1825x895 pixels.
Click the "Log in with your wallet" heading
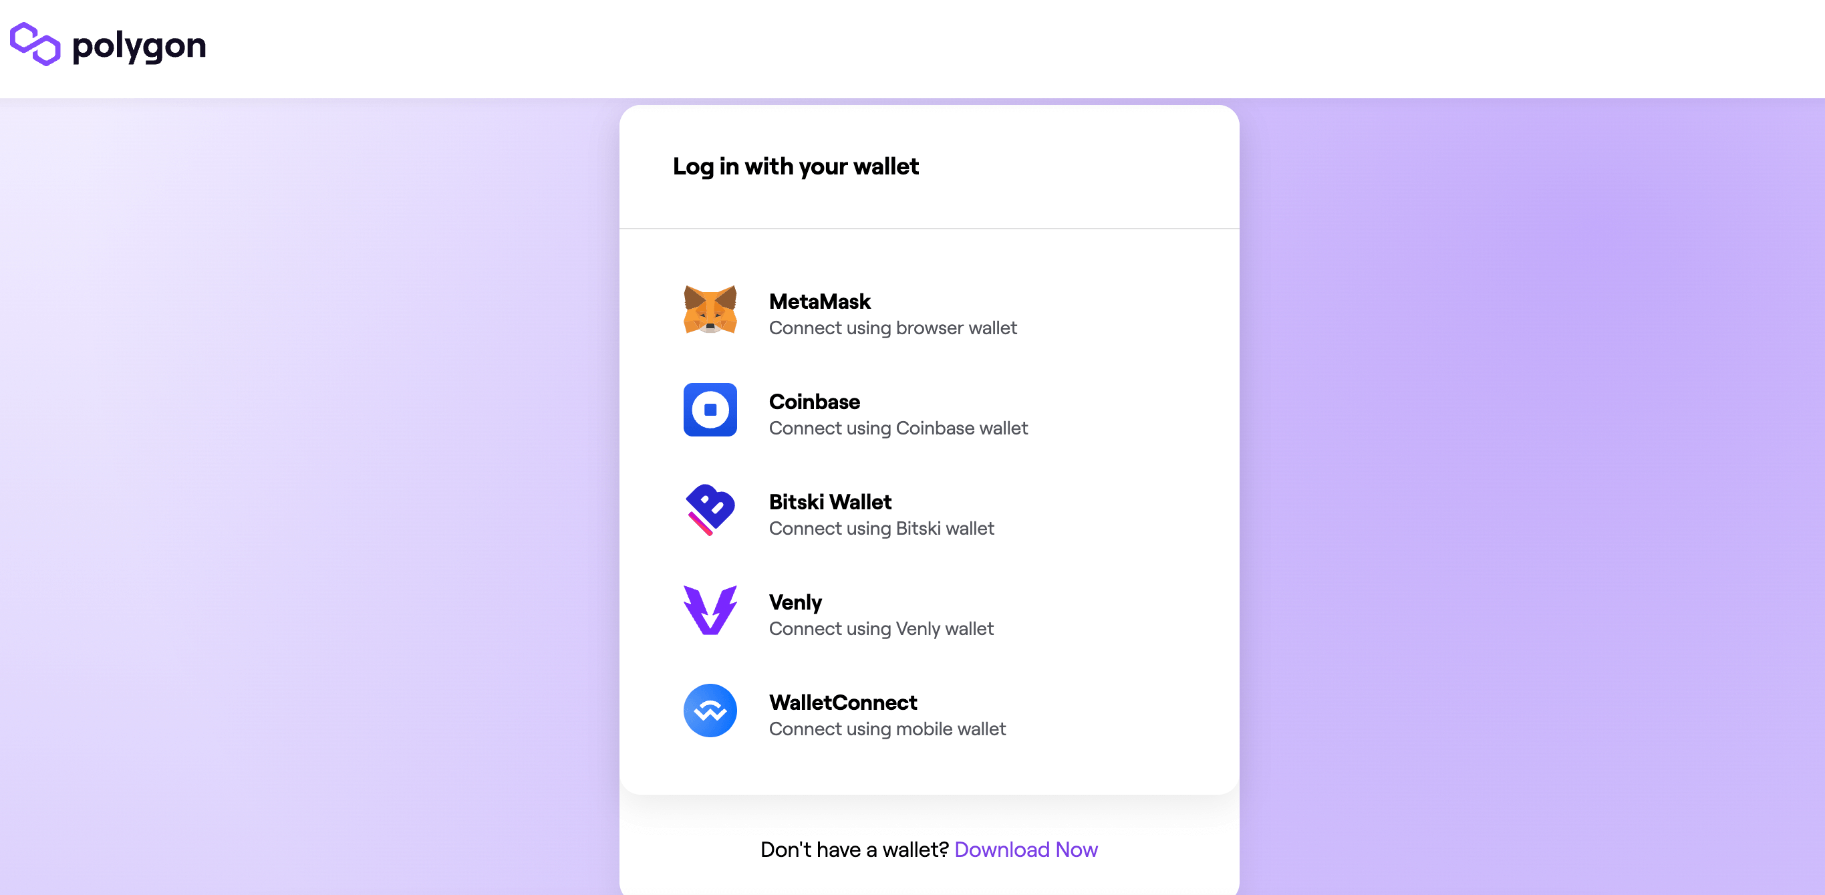click(x=795, y=166)
